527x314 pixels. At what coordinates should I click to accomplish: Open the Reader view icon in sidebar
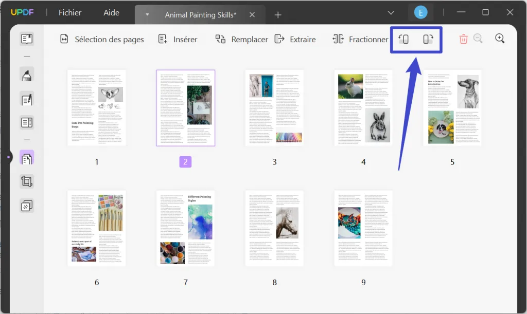point(26,39)
